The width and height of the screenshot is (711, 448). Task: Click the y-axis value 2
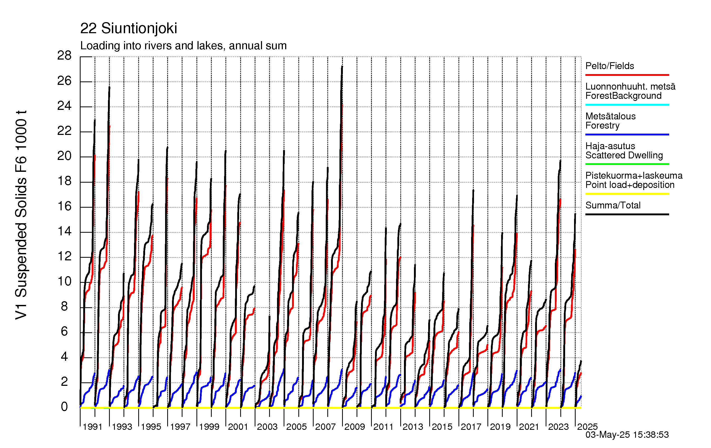click(x=64, y=382)
